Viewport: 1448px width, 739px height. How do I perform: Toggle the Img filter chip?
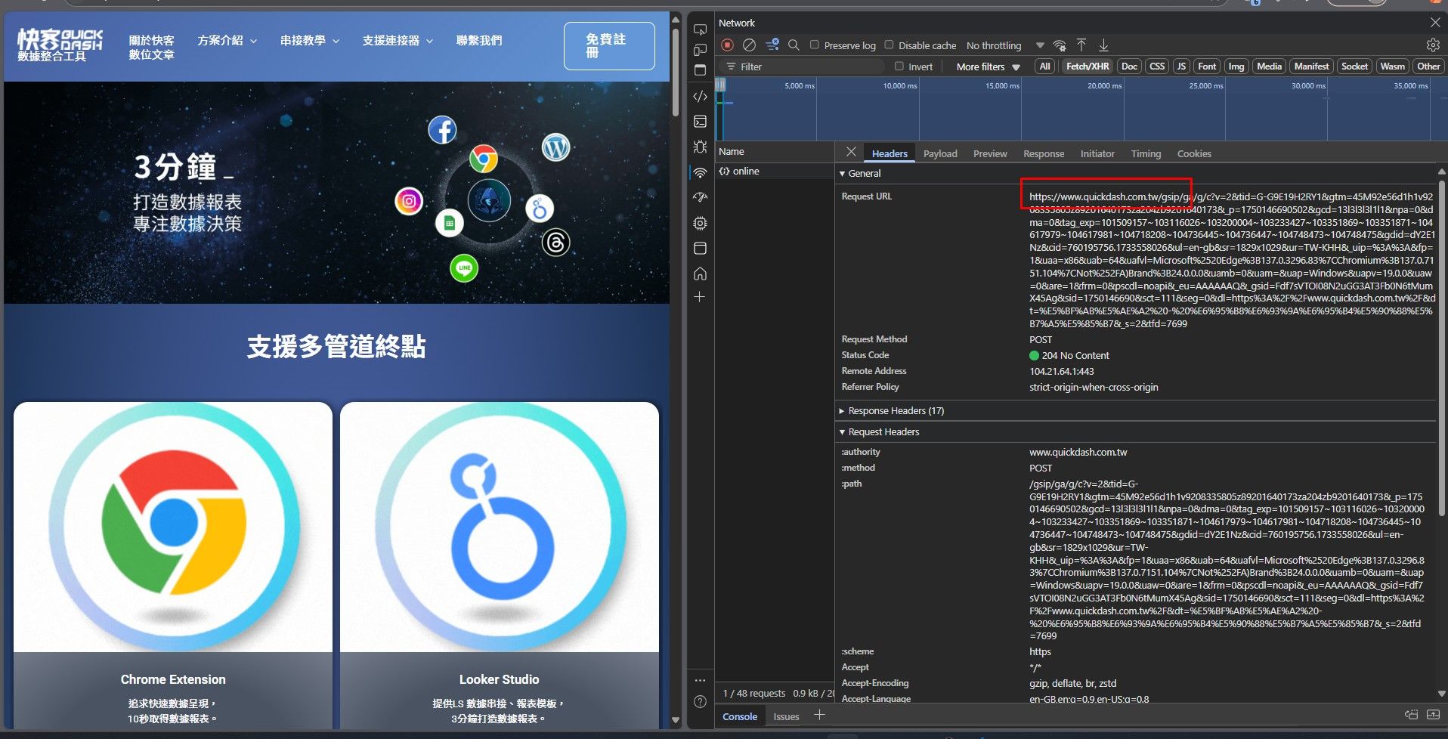tap(1236, 66)
